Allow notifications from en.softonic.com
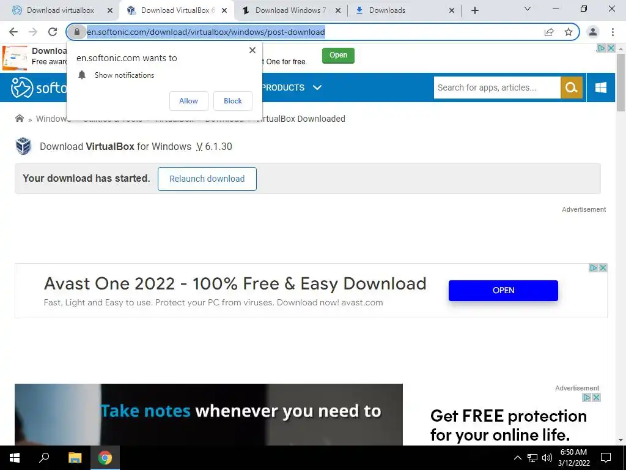Image resolution: width=626 pixels, height=470 pixels. [x=188, y=101]
